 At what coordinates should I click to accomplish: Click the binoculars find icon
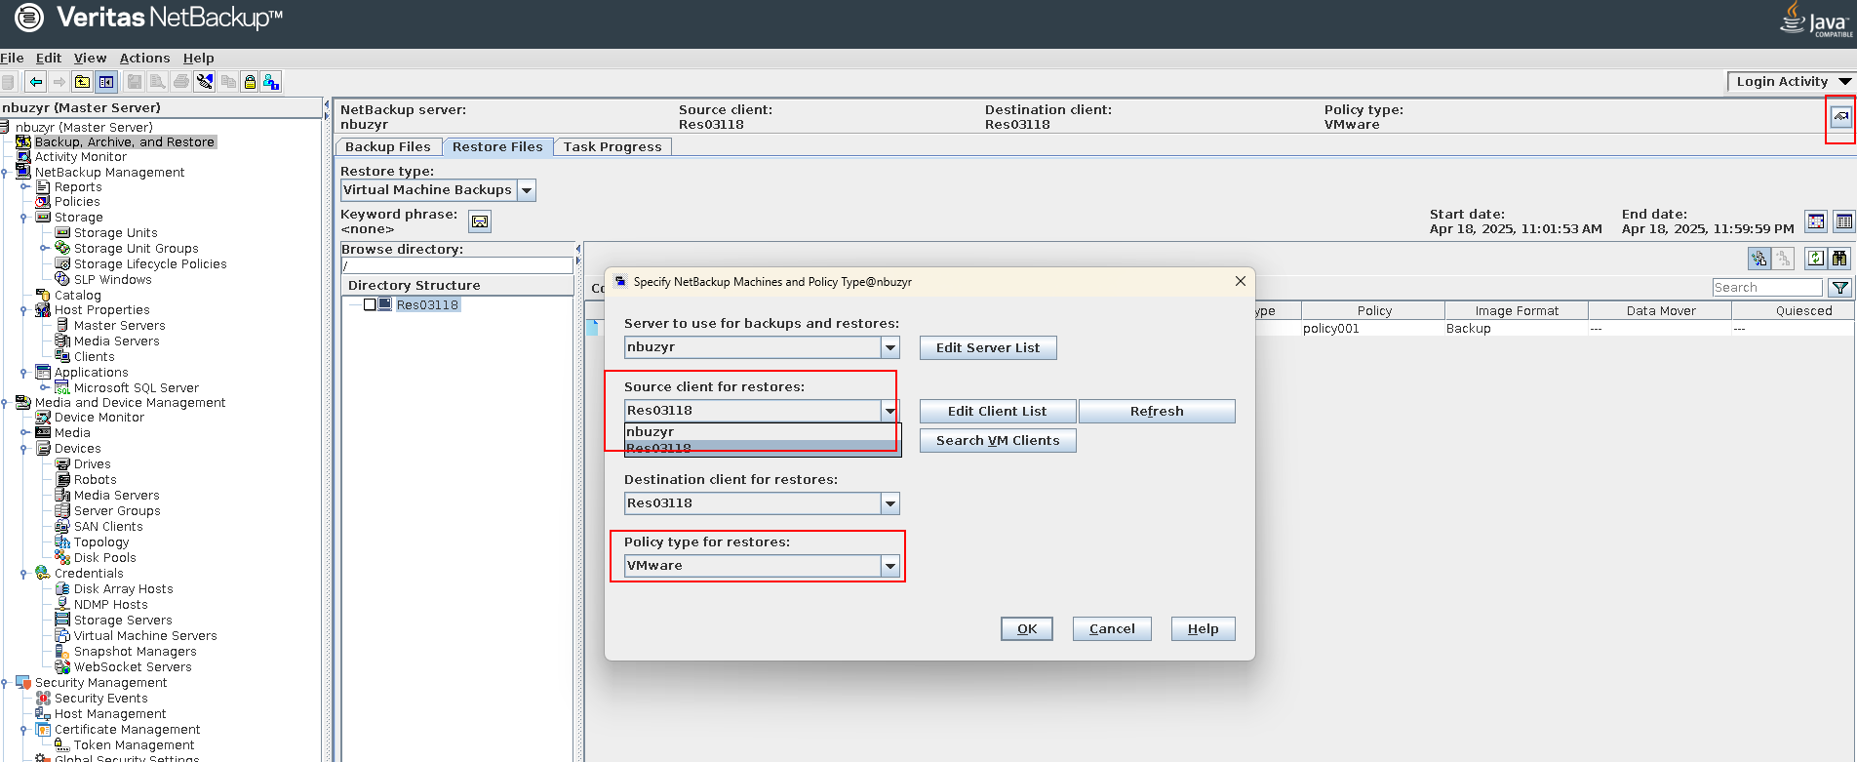point(1839,259)
